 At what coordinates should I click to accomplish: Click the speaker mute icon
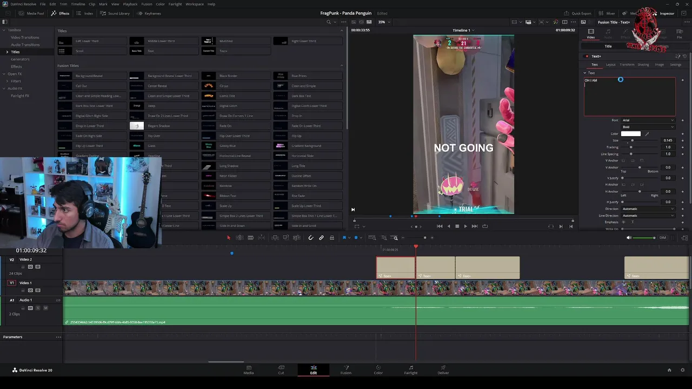(x=629, y=238)
